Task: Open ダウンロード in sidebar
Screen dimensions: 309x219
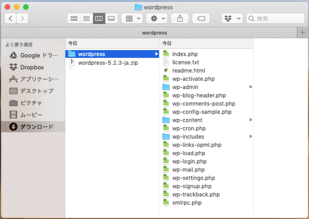Action: pyautogui.click(x=33, y=127)
